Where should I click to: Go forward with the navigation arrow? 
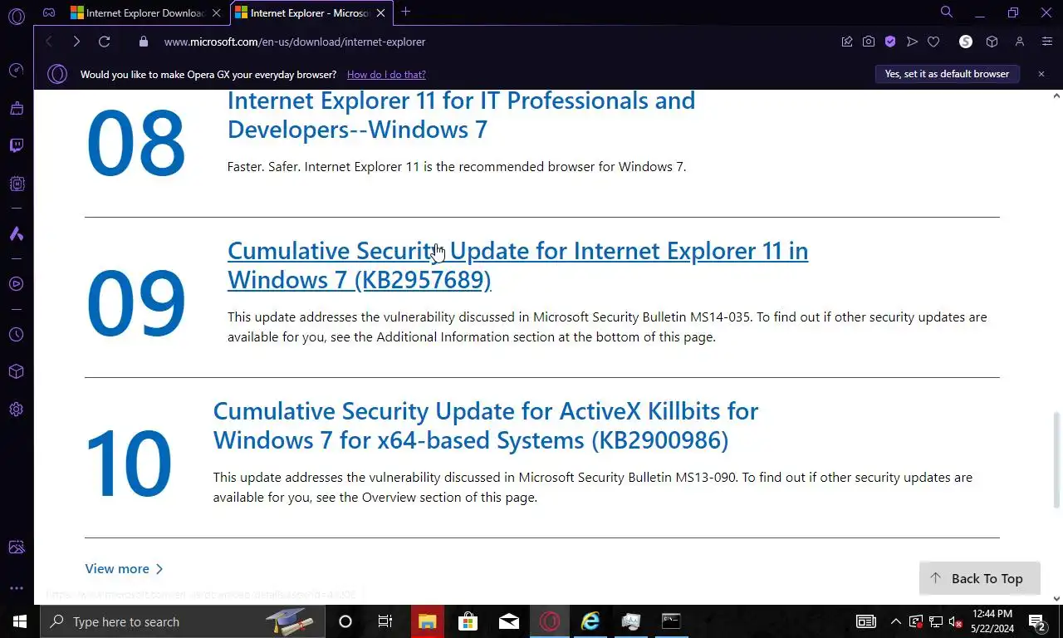[x=76, y=42]
